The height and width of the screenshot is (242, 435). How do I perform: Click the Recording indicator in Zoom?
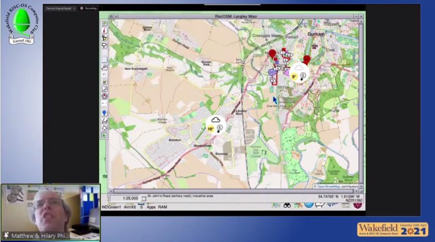pyautogui.click(x=89, y=8)
